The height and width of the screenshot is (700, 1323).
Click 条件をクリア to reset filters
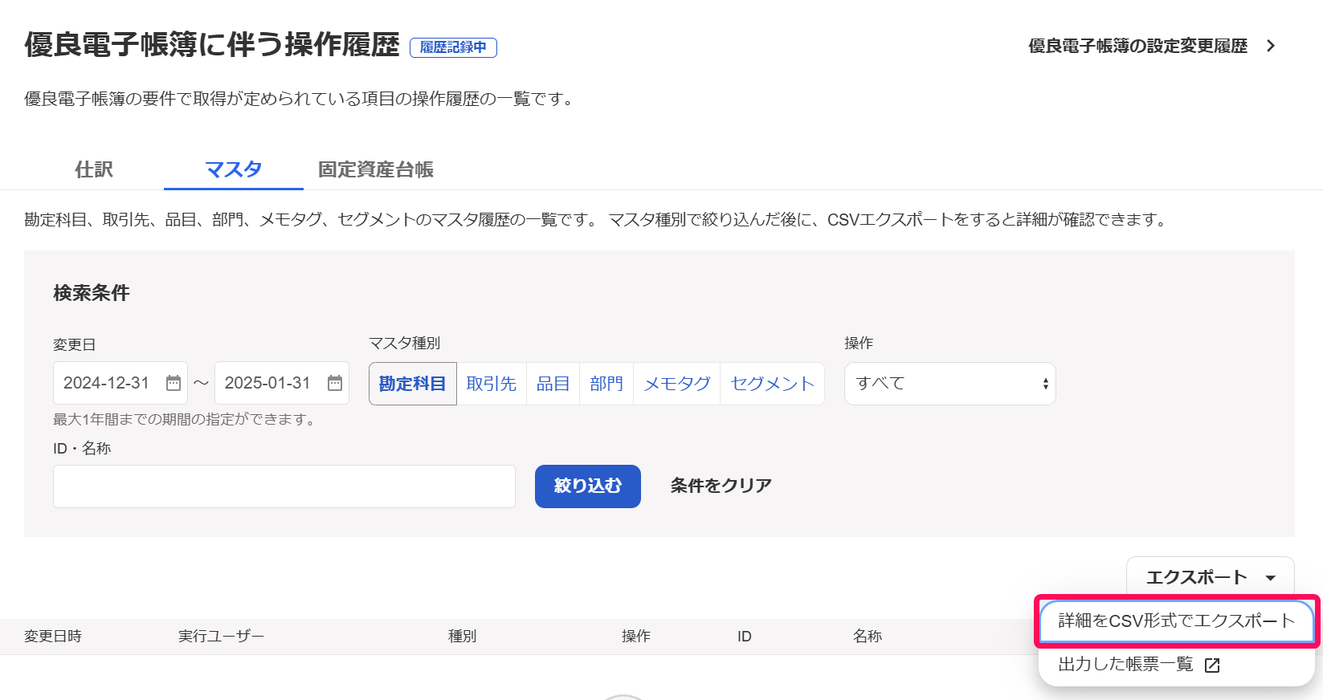721,486
